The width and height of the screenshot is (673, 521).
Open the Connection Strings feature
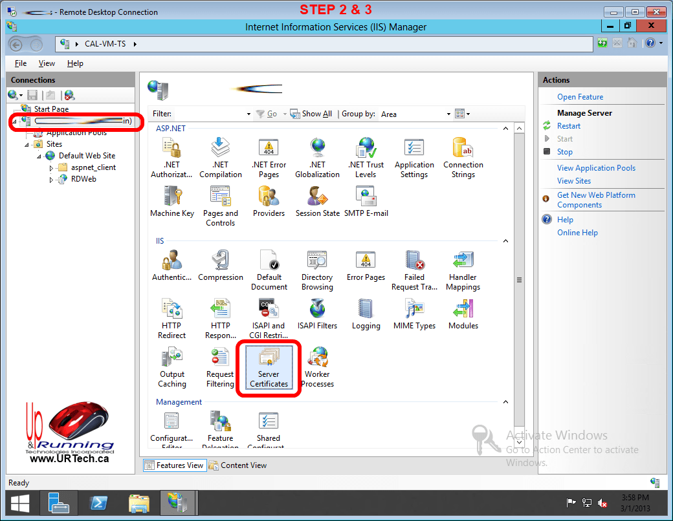[x=463, y=158]
